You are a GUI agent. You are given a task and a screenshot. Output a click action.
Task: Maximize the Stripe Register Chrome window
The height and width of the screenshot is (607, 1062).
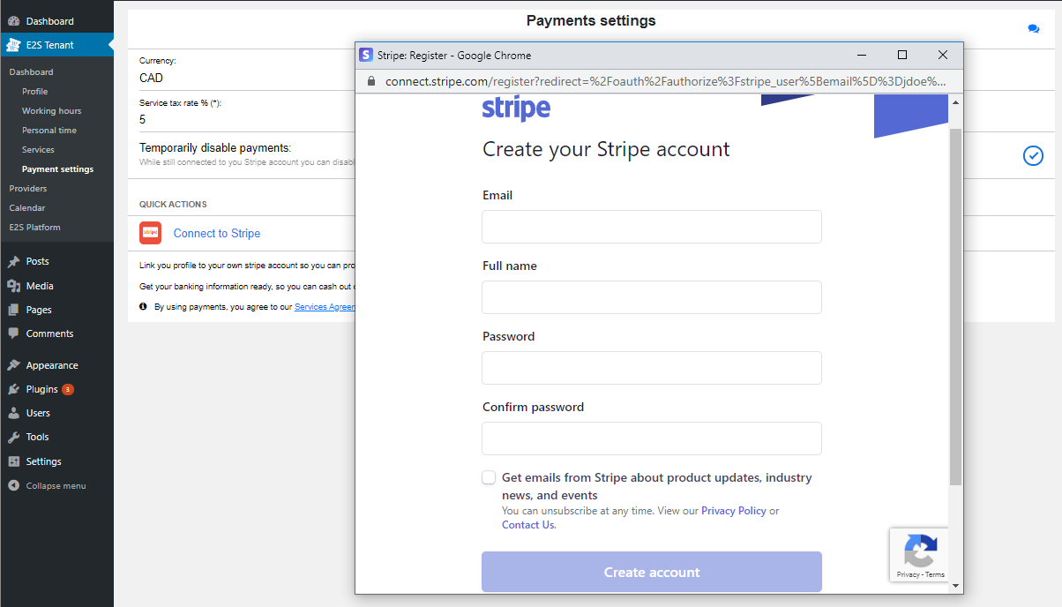(902, 55)
